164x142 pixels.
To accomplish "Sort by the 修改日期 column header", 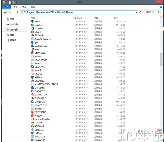I will point(78,18).
